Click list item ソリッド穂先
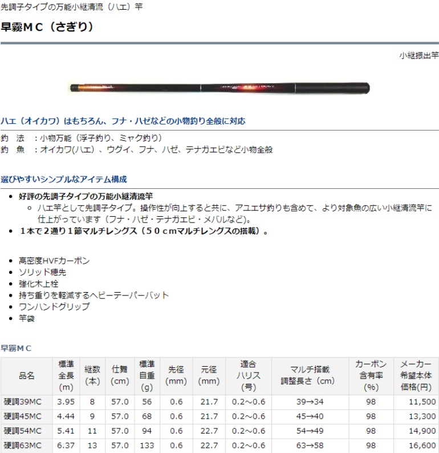Screen dimensions: 439x453 point(42,272)
